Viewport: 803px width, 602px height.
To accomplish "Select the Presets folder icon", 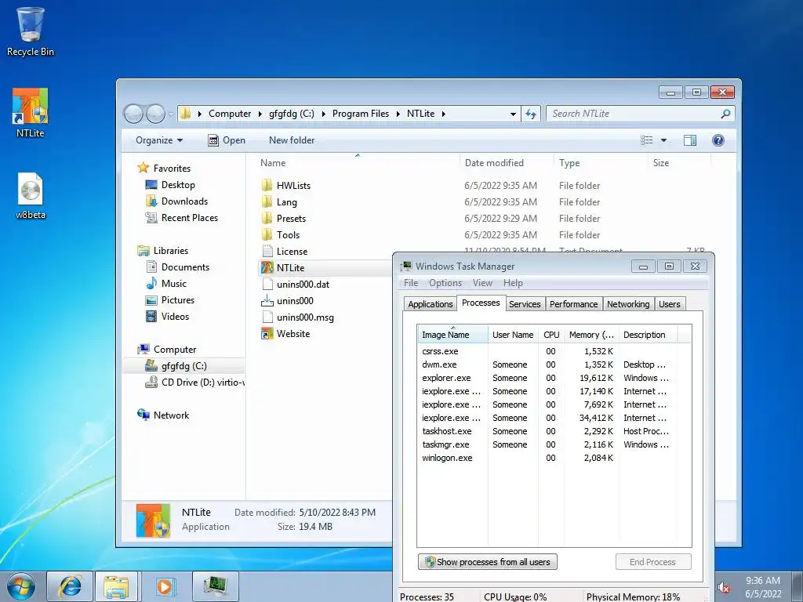I will pyautogui.click(x=267, y=219).
